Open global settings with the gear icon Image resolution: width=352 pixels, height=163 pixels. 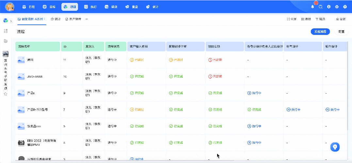click(x=337, y=7)
